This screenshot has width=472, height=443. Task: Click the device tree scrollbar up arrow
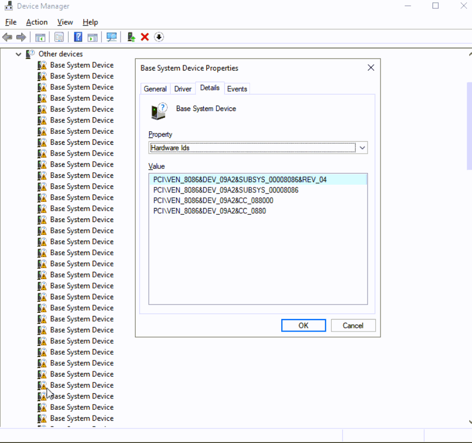[x=470, y=54]
